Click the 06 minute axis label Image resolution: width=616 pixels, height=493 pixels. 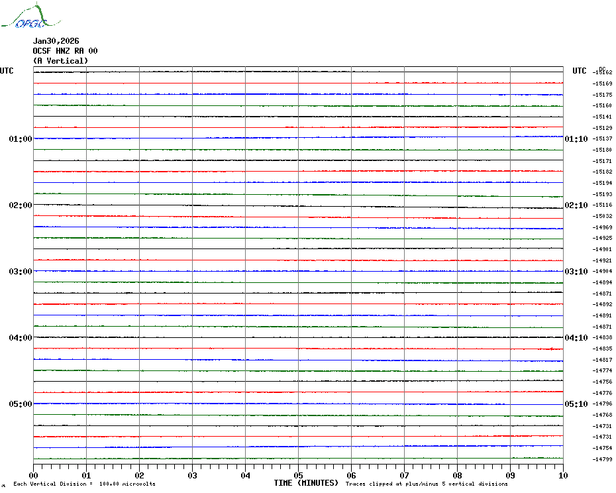[352, 475]
